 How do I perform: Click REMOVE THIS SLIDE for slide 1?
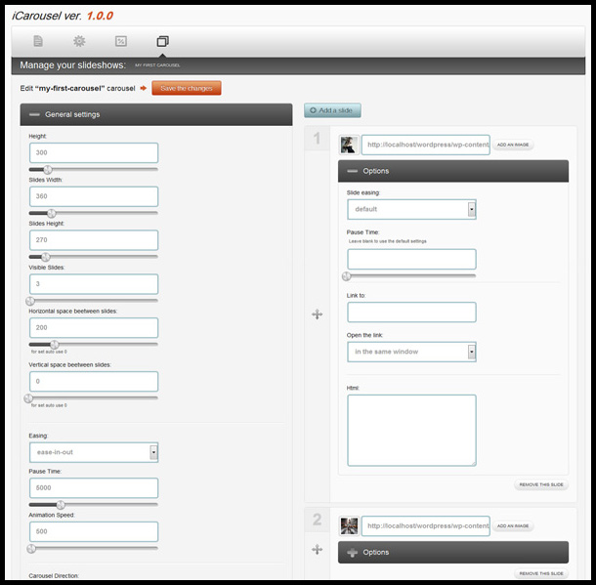[x=541, y=484]
